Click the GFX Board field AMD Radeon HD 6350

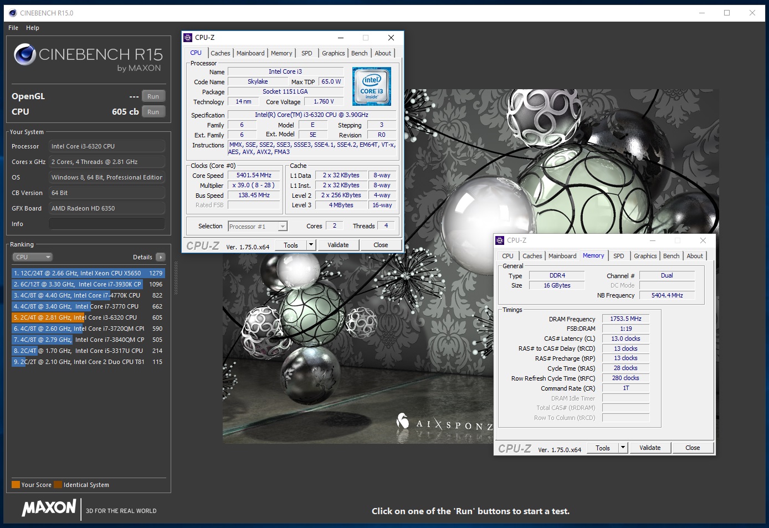(107, 208)
